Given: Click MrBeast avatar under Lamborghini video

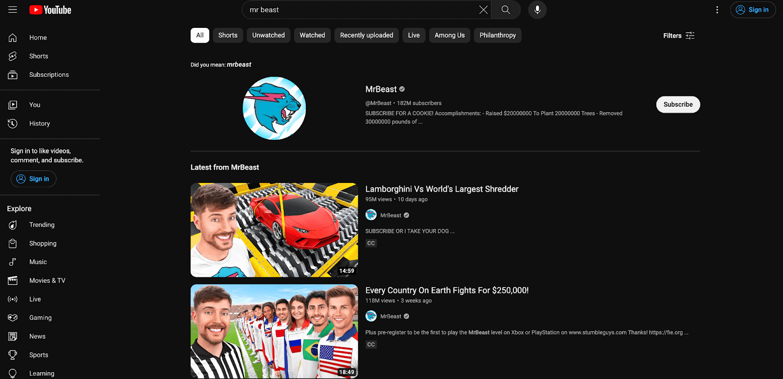Looking at the screenshot, I should [371, 215].
